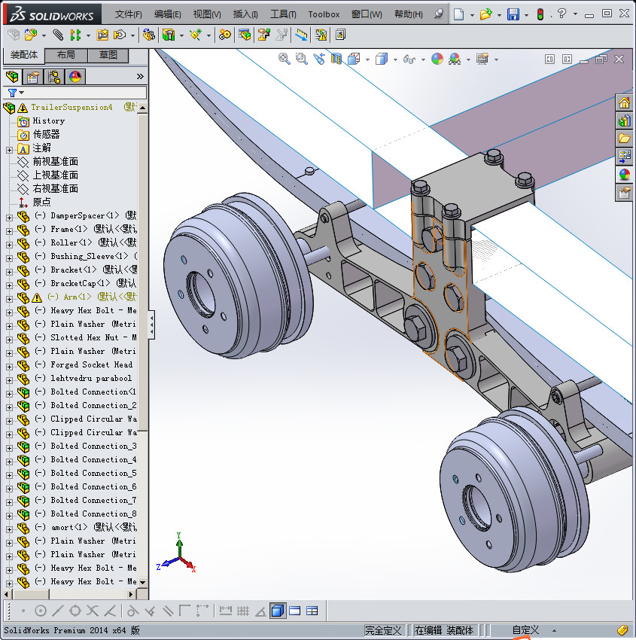Click the feature tree vertical scrollbar down arrow
This screenshot has height=640, width=636.
pos(142,583)
